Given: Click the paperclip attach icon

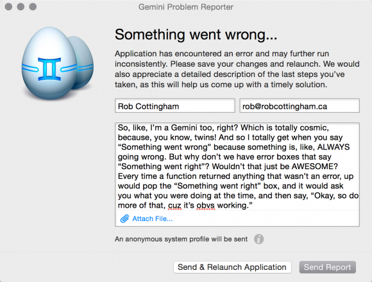Looking at the screenshot, I should 124,219.
